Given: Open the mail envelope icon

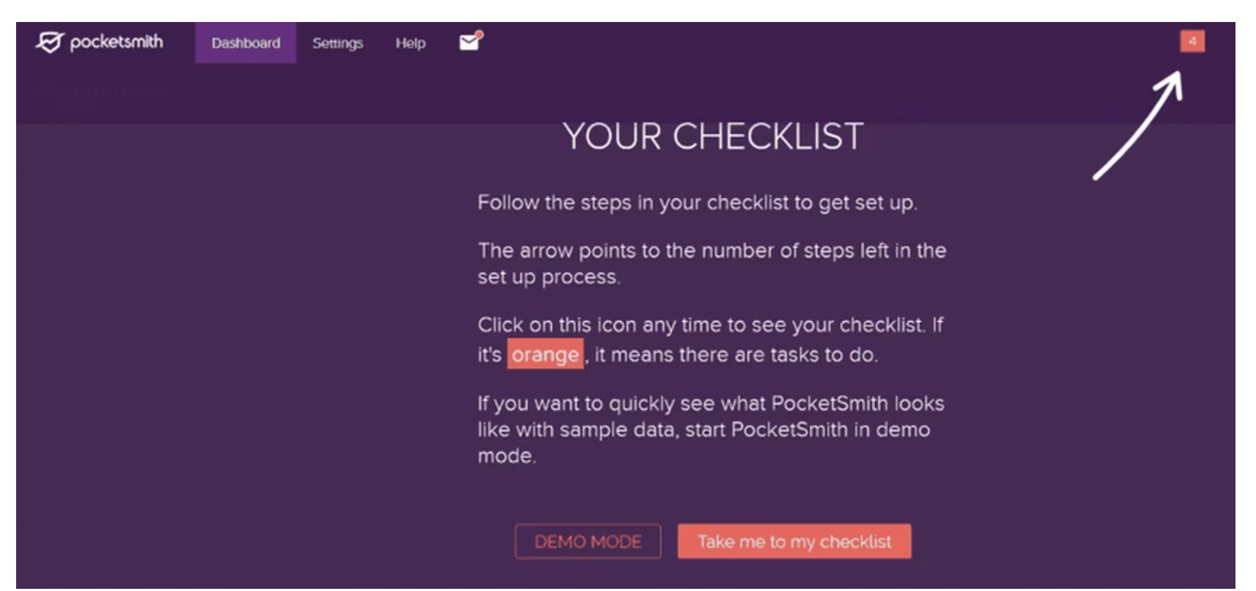Looking at the screenshot, I should [x=470, y=41].
